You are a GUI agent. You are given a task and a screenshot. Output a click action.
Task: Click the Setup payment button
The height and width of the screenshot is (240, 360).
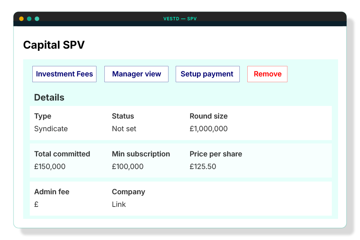click(x=208, y=74)
